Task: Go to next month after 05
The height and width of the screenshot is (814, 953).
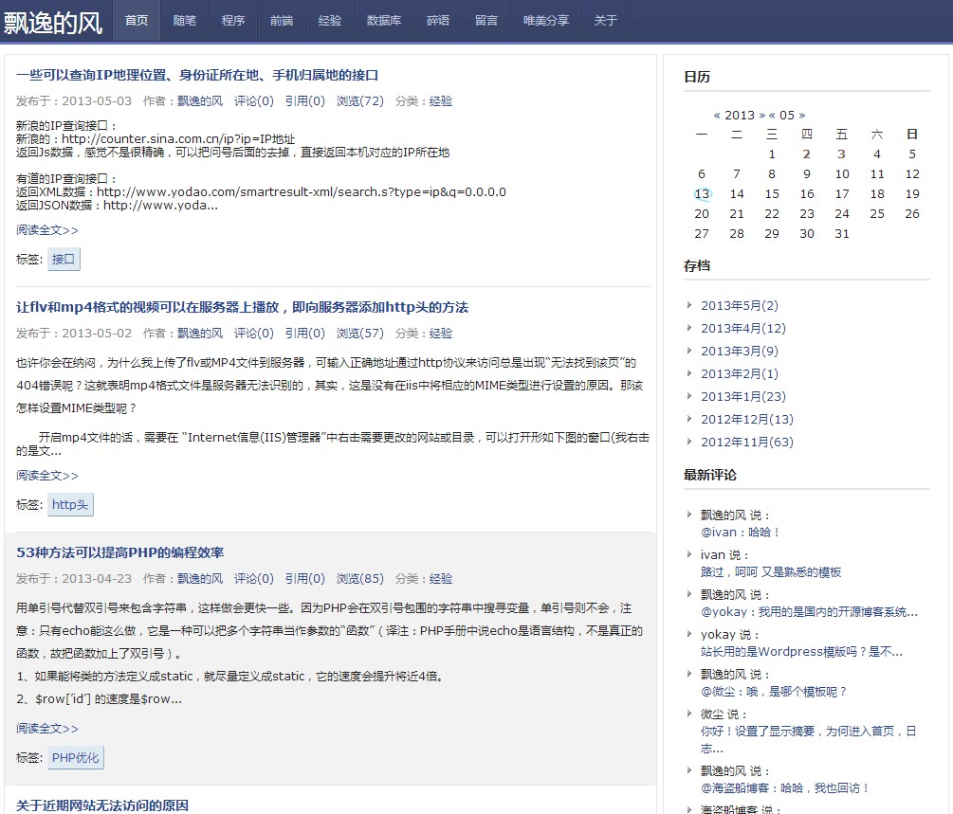Action: [x=801, y=116]
